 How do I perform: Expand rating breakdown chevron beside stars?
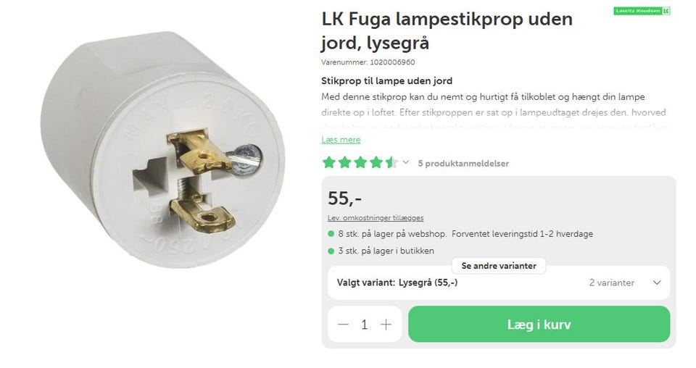click(x=405, y=163)
